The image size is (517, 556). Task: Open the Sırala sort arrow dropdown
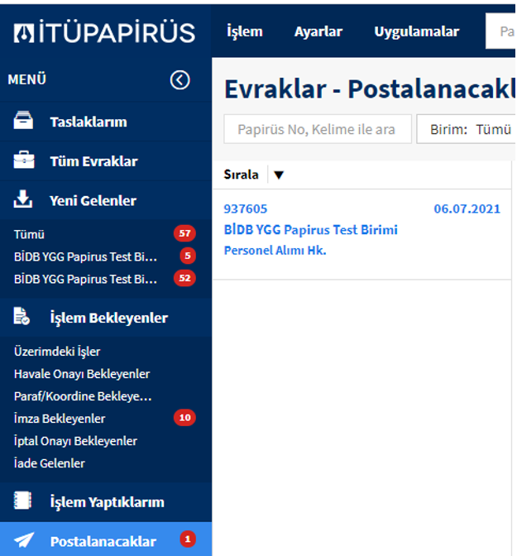[x=279, y=175]
